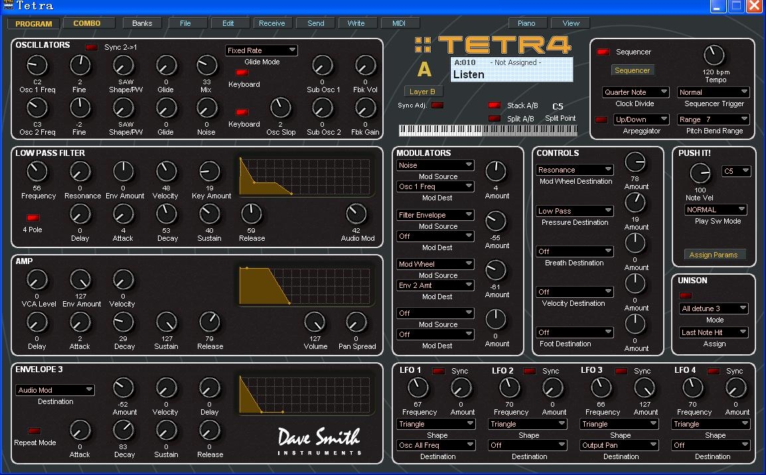
Task: Toggle the Sync 2->1 LED
Action: point(92,47)
